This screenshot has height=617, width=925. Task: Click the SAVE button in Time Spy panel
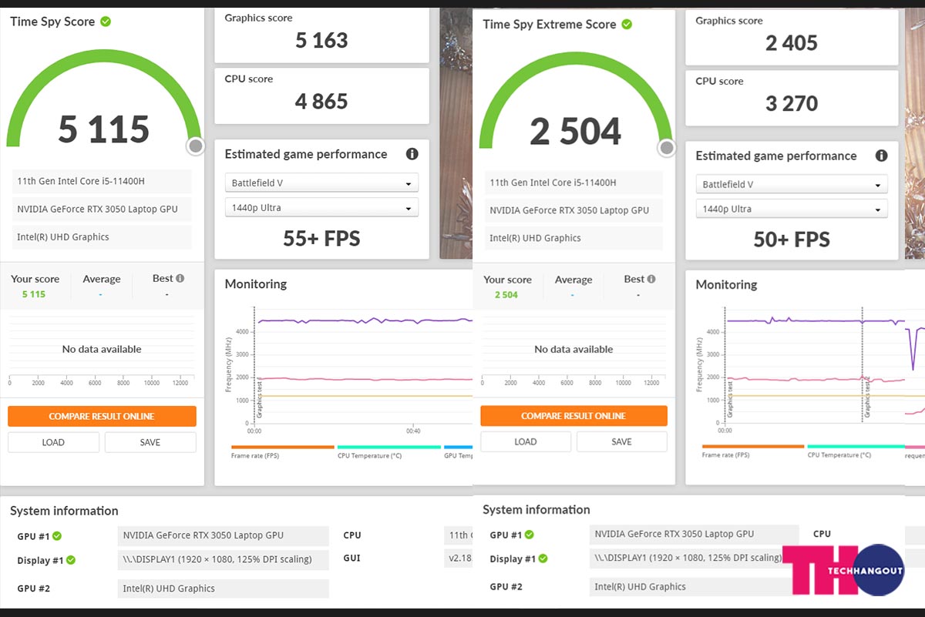(150, 442)
